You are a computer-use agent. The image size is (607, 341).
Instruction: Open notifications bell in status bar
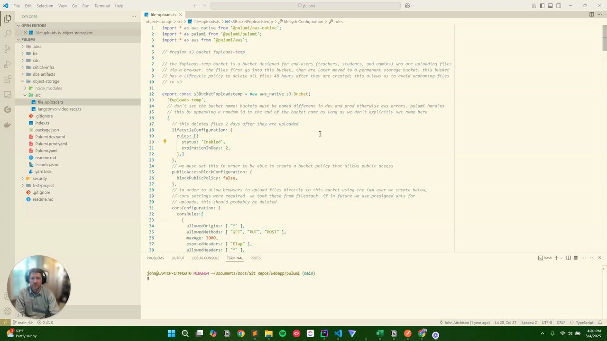(x=600, y=323)
